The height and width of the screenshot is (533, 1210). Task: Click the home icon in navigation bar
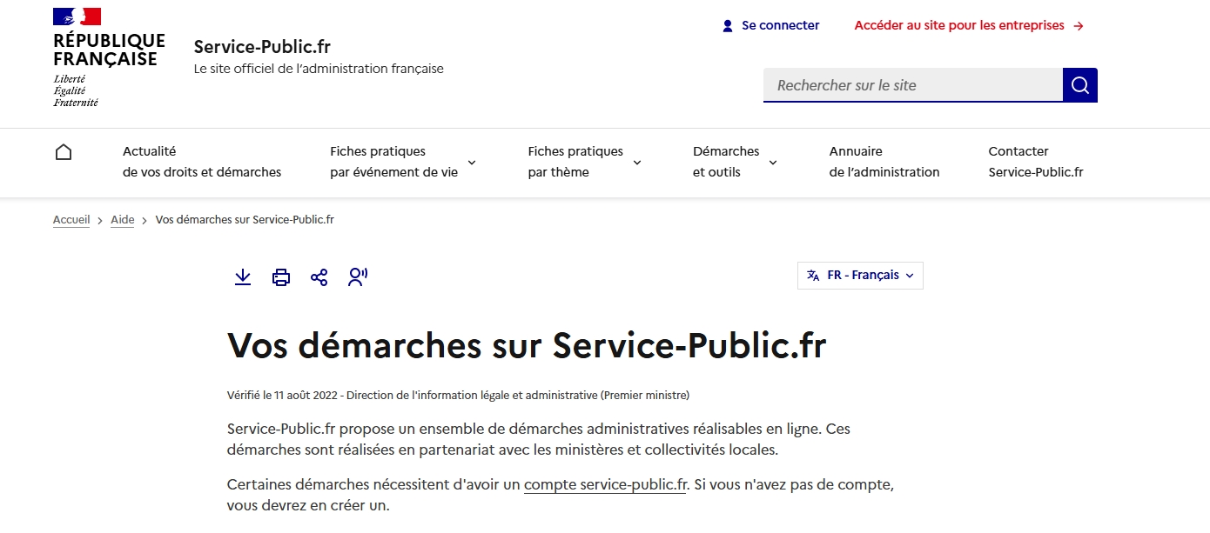click(x=64, y=152)
